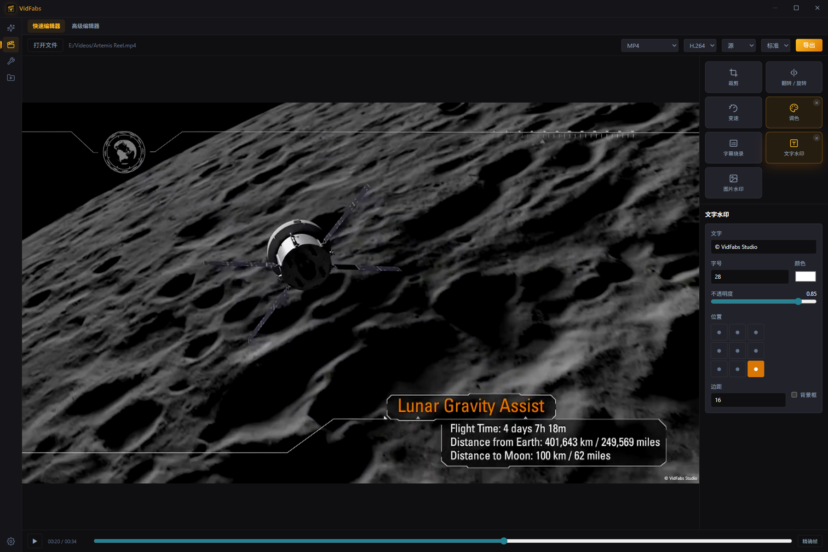Click the 导出 export button
Viewport: 828px width, 552px height.
pos(809,45)
